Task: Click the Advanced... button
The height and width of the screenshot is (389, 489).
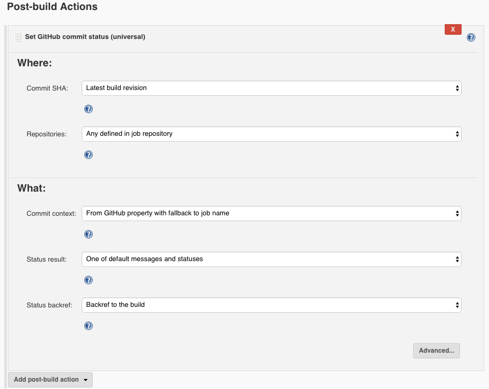Action: click(x=436, y=351)
